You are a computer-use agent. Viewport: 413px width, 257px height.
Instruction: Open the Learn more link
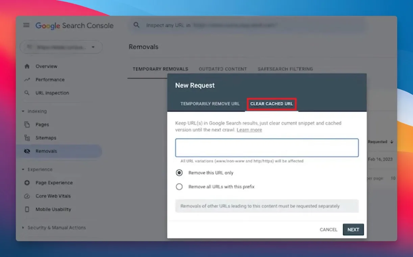tap(249, 130)
